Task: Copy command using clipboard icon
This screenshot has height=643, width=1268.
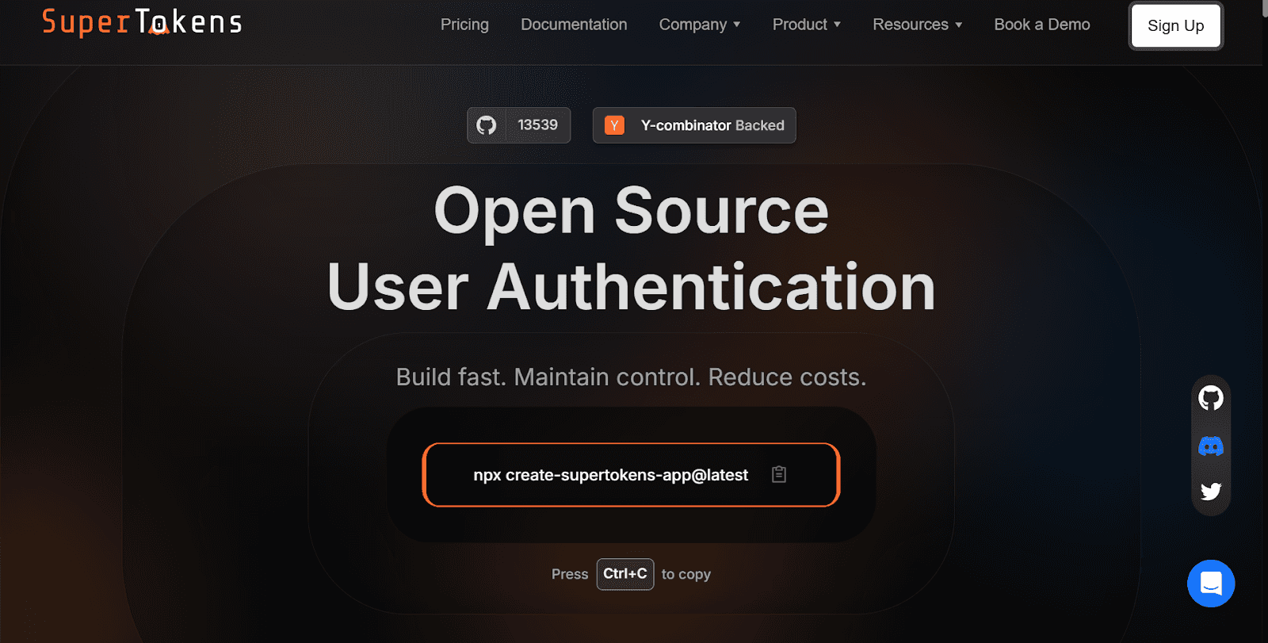Action: (779, 474)
